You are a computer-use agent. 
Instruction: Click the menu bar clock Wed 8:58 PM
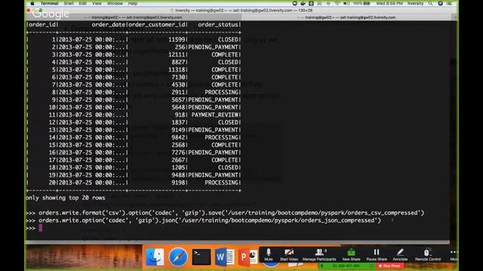(389, 3)
